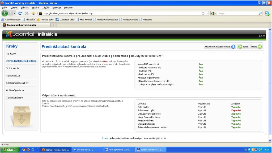This screenshot has height=153, width=272.
Task: Click the browser Back arrow button
Action: (5, 13)
